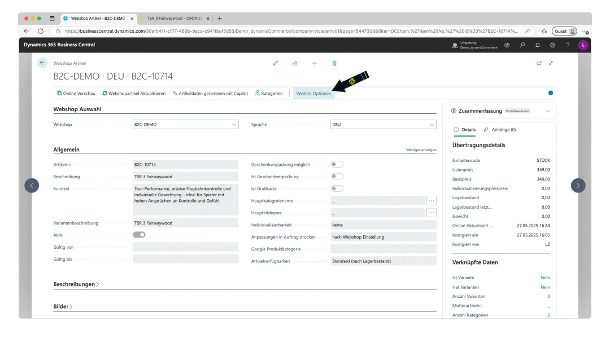The width and height of the screenshot is (610, 343).
Task: Click Weniger anzeigen in Allgemein
Action: pos(421,150)
